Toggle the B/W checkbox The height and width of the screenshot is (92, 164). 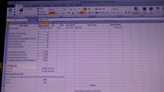pyautogui.click(x=38, y=9)
